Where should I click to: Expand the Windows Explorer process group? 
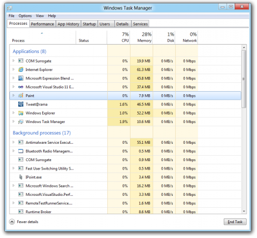pos(13,113)
